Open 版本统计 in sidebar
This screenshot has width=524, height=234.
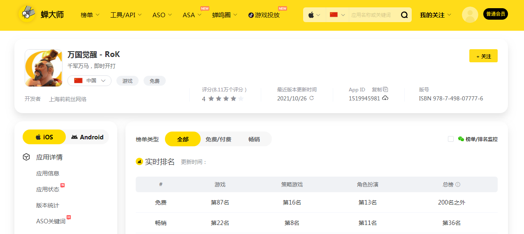click(48, 205)
